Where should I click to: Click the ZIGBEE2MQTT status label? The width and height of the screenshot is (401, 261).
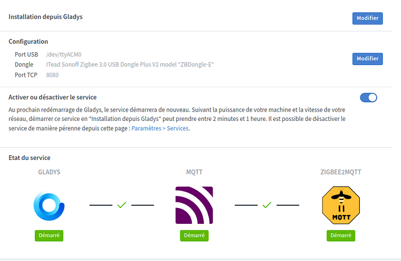340,172
